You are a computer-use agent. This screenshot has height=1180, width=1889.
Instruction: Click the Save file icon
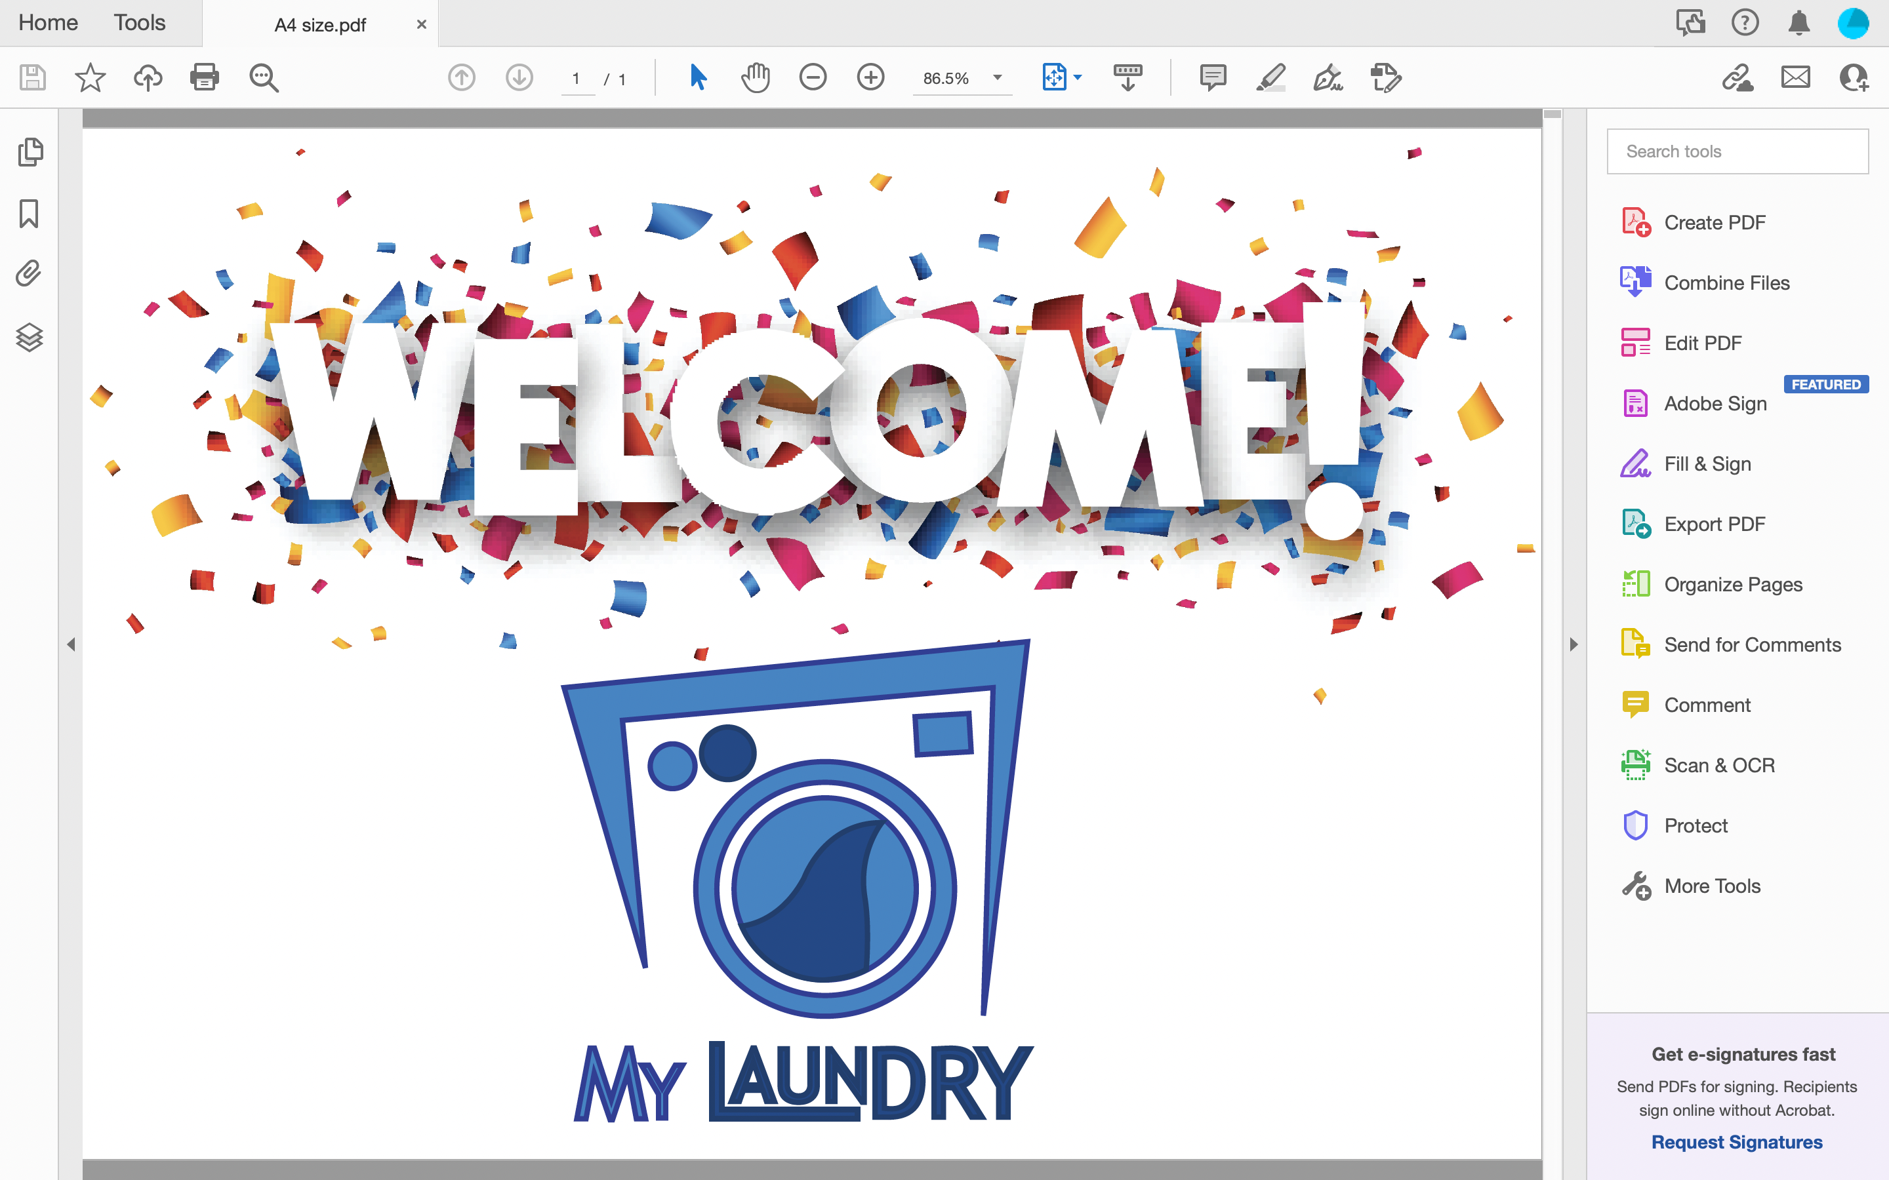coord(33,77)
